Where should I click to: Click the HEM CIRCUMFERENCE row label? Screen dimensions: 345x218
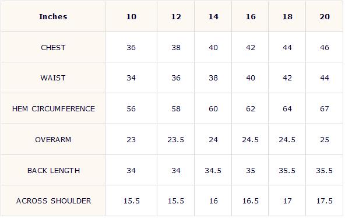pyautogui.click(x=54, y=108)
